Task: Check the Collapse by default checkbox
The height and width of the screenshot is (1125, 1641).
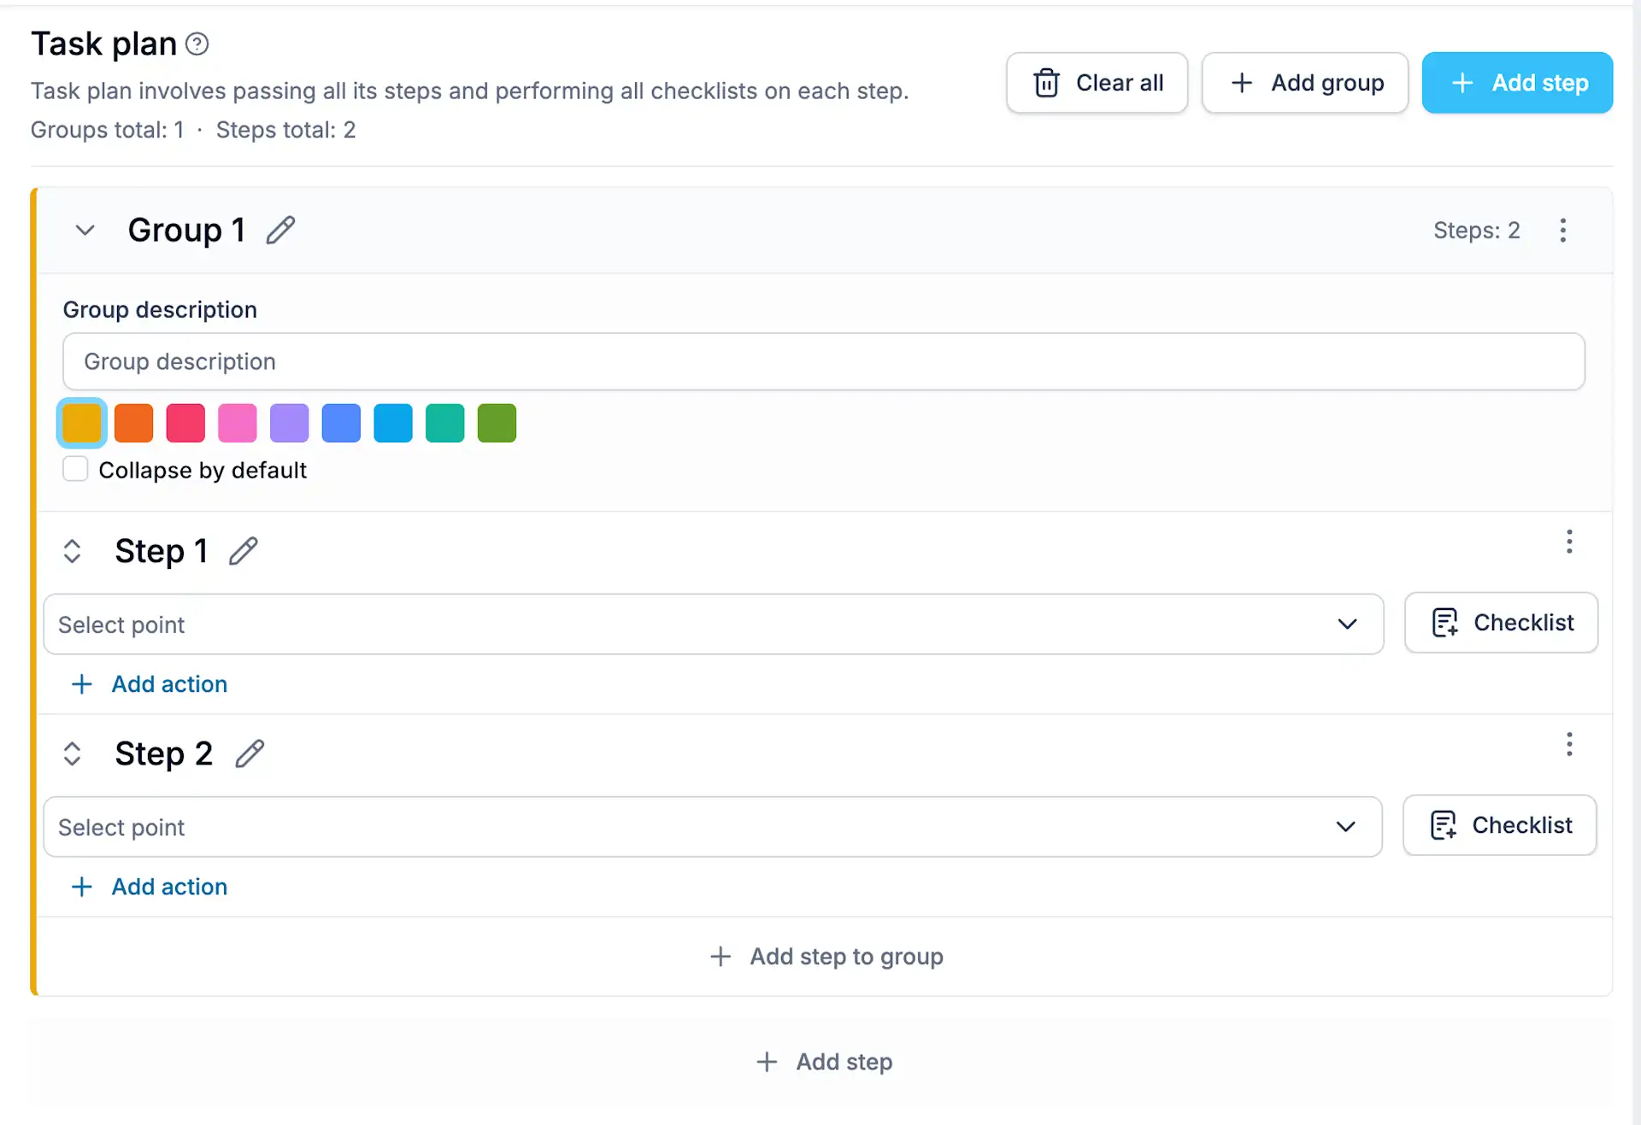Action: tap(75, 469)
